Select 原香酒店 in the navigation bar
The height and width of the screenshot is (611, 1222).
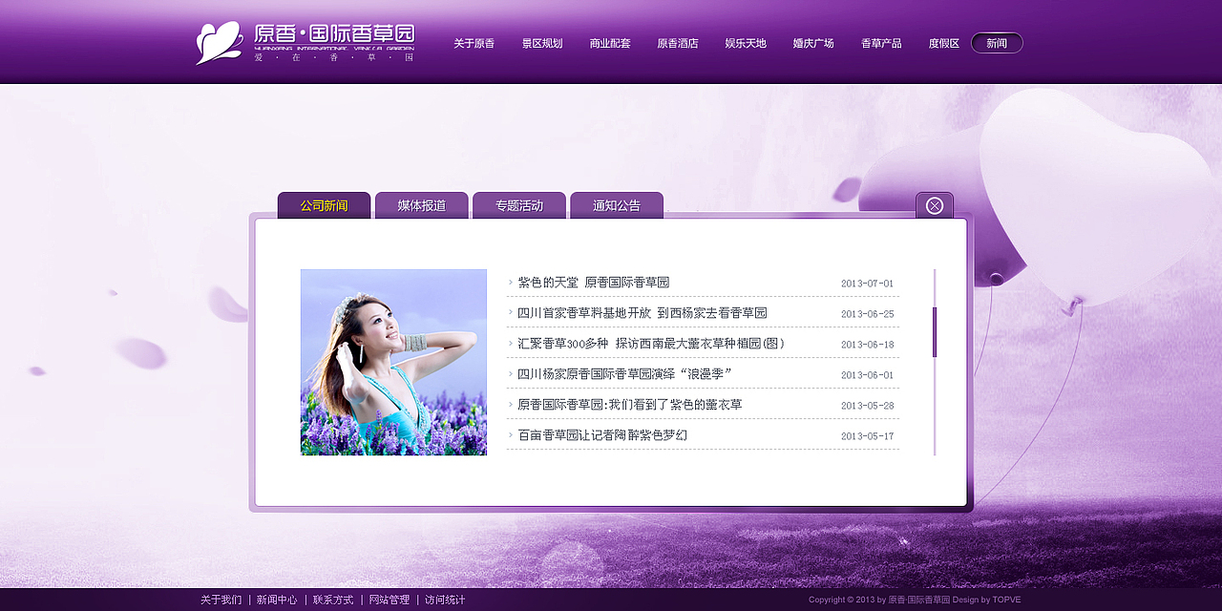678,43
